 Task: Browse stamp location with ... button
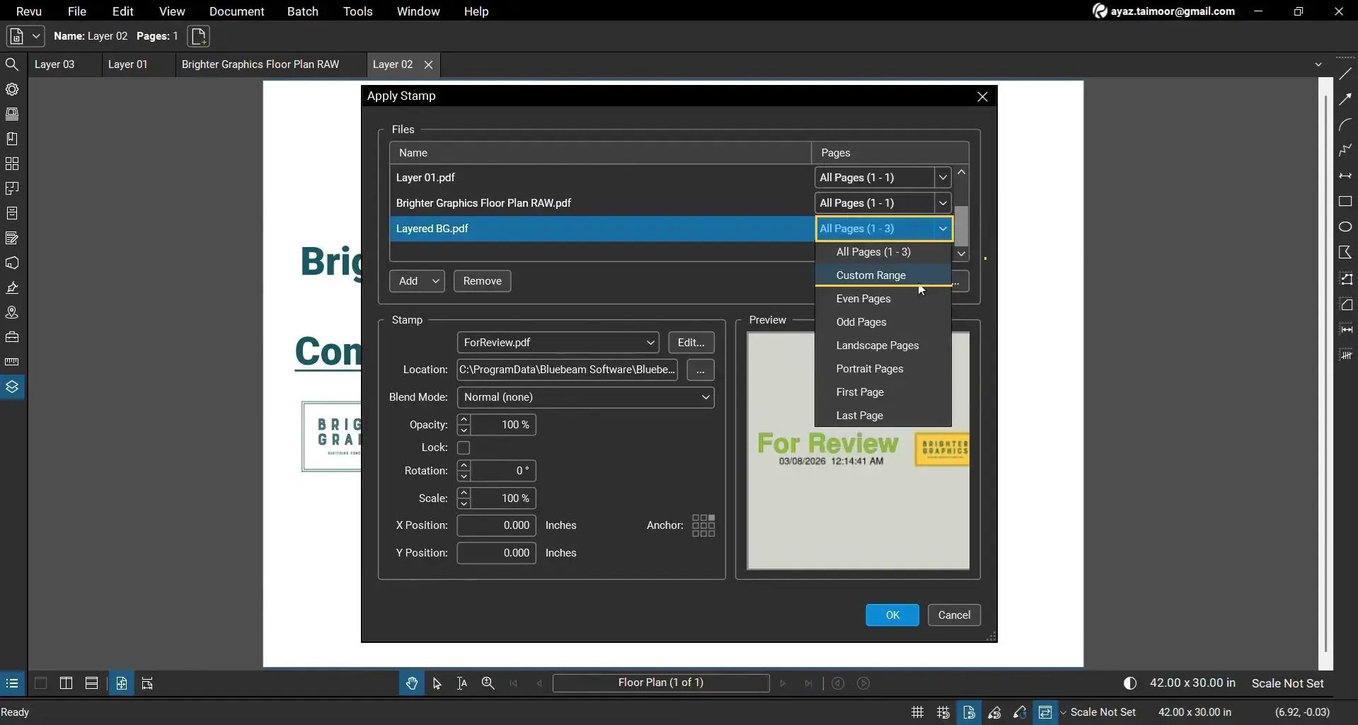pos(700,370)
